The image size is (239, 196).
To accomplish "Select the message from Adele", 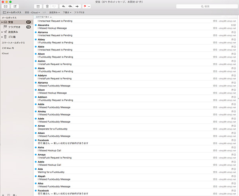I will (x=135, y=120).
